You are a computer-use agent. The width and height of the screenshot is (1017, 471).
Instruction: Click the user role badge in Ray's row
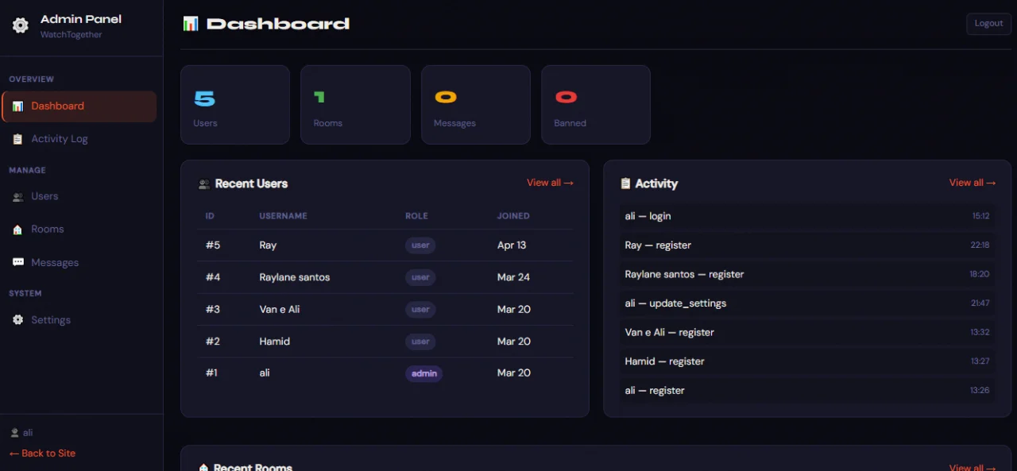[420, 245]
